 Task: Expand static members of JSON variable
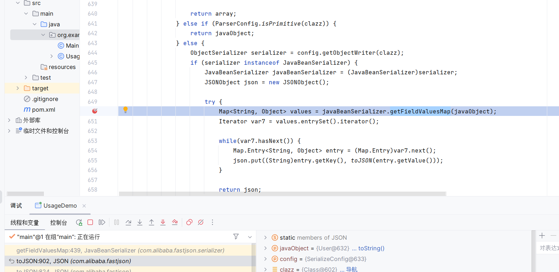point(265,238)
